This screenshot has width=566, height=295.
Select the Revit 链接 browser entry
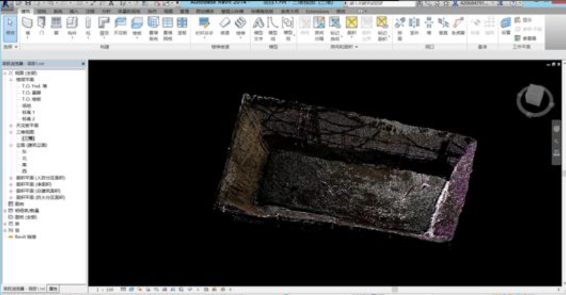click(x=26, y=237)
